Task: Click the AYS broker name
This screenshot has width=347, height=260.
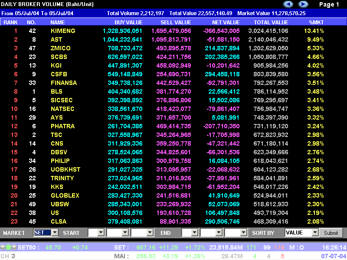Action: pos(57,117)
